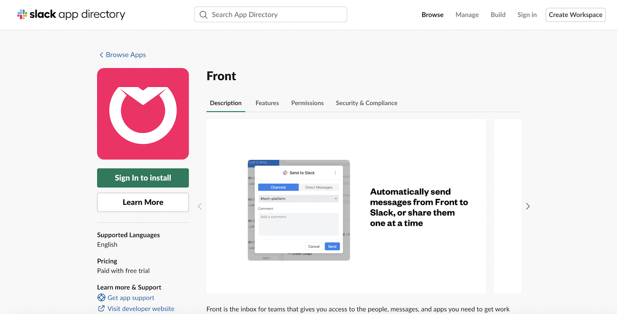
Task: Click the Slack app directory logo
Action: pos(71,15)
